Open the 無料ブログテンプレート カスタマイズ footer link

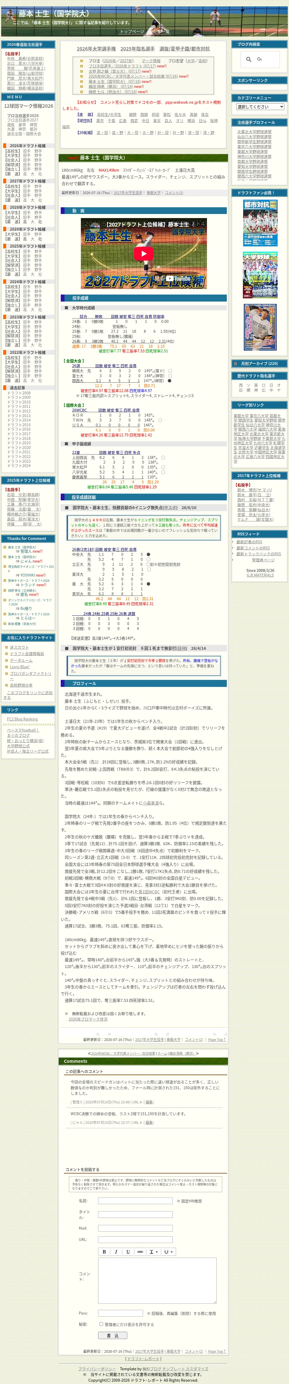(175, 1369)
